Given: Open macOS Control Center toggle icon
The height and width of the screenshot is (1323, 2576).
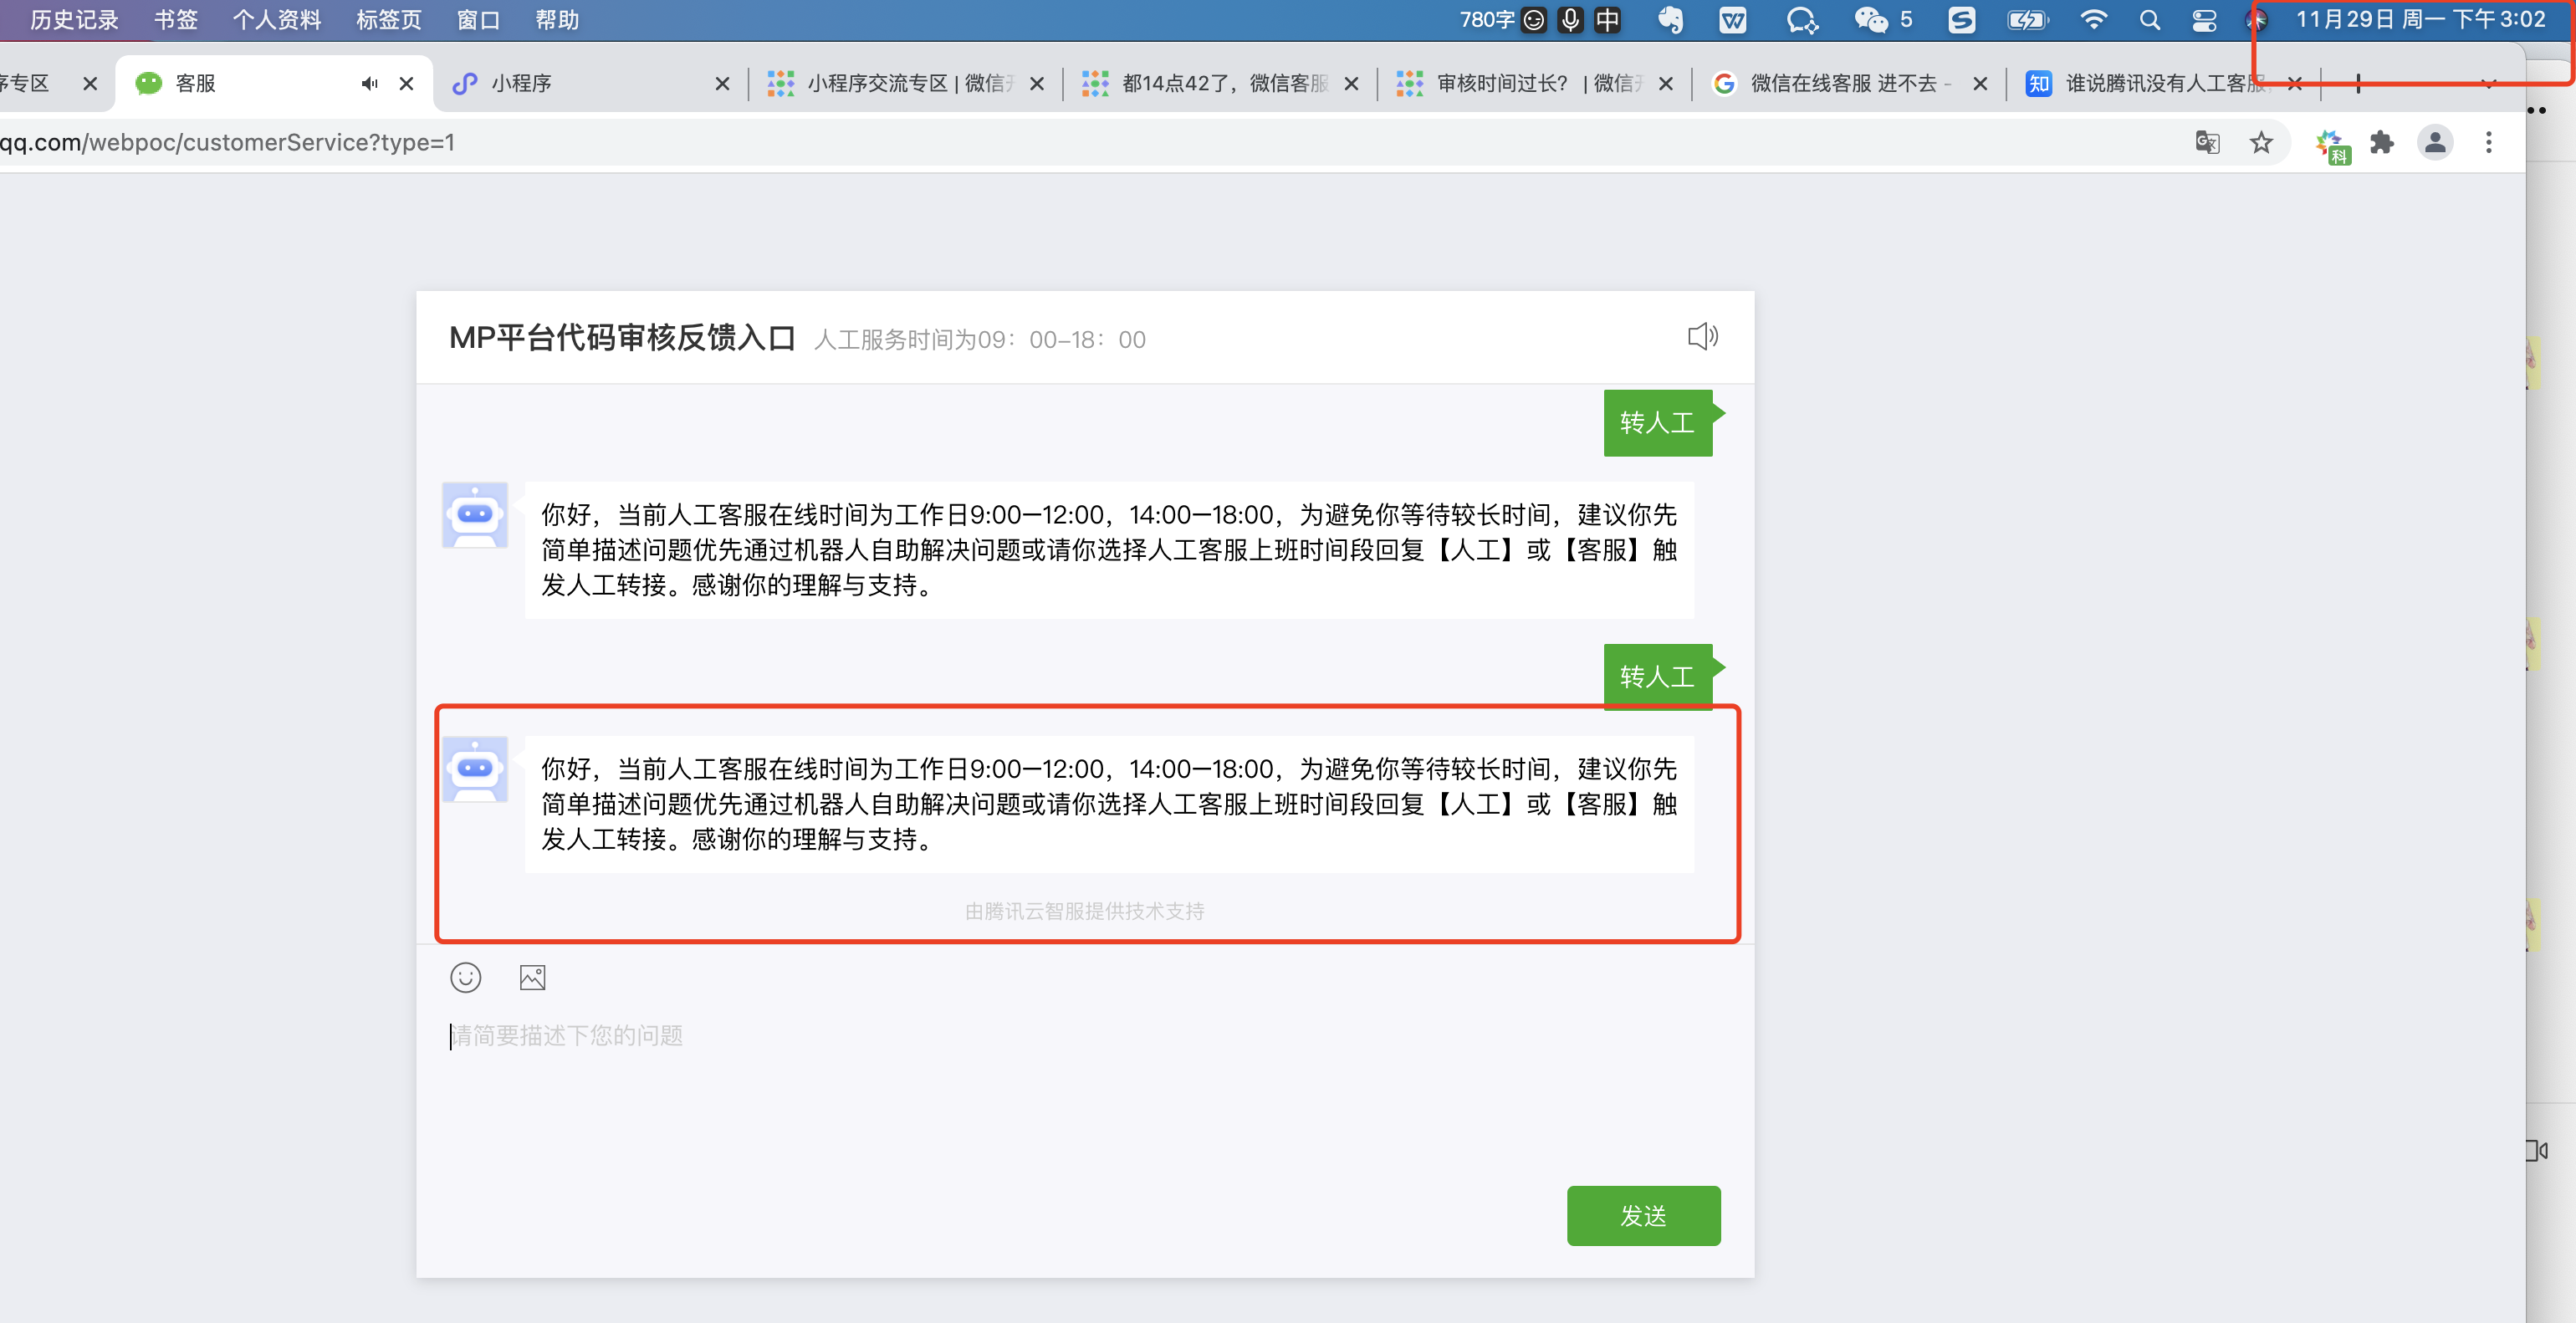Looking at the screenshot, I should [x=2204, y=20].
